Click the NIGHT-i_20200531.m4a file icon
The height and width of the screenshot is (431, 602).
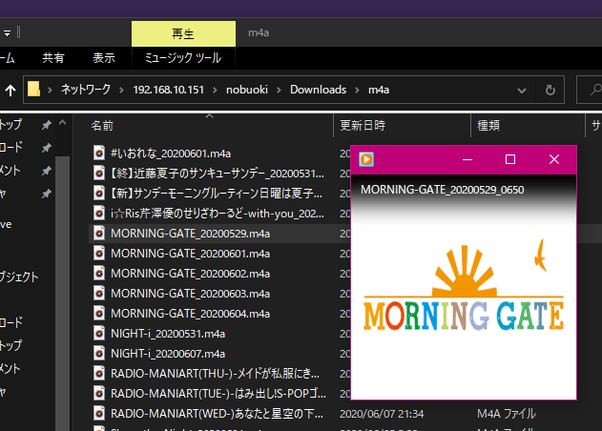(x=99, y=334)
